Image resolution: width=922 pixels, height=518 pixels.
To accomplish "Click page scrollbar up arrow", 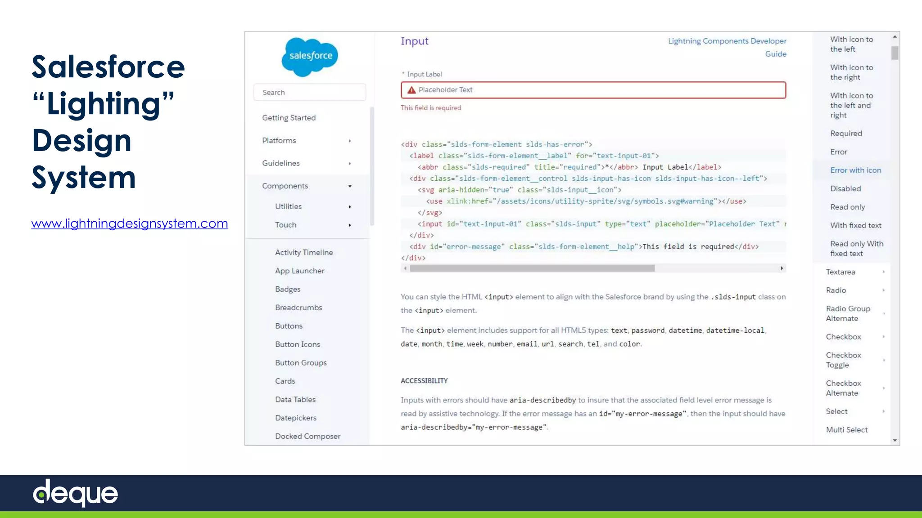I will 895,37.
